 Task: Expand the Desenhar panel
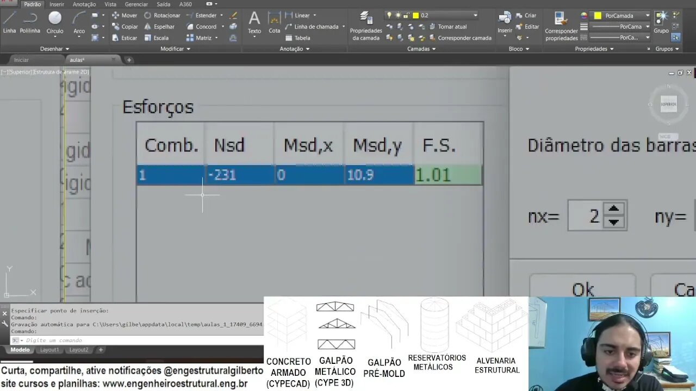54,49
